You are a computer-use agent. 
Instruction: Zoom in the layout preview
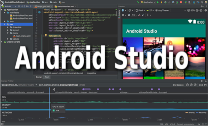[x=197, y=10]
